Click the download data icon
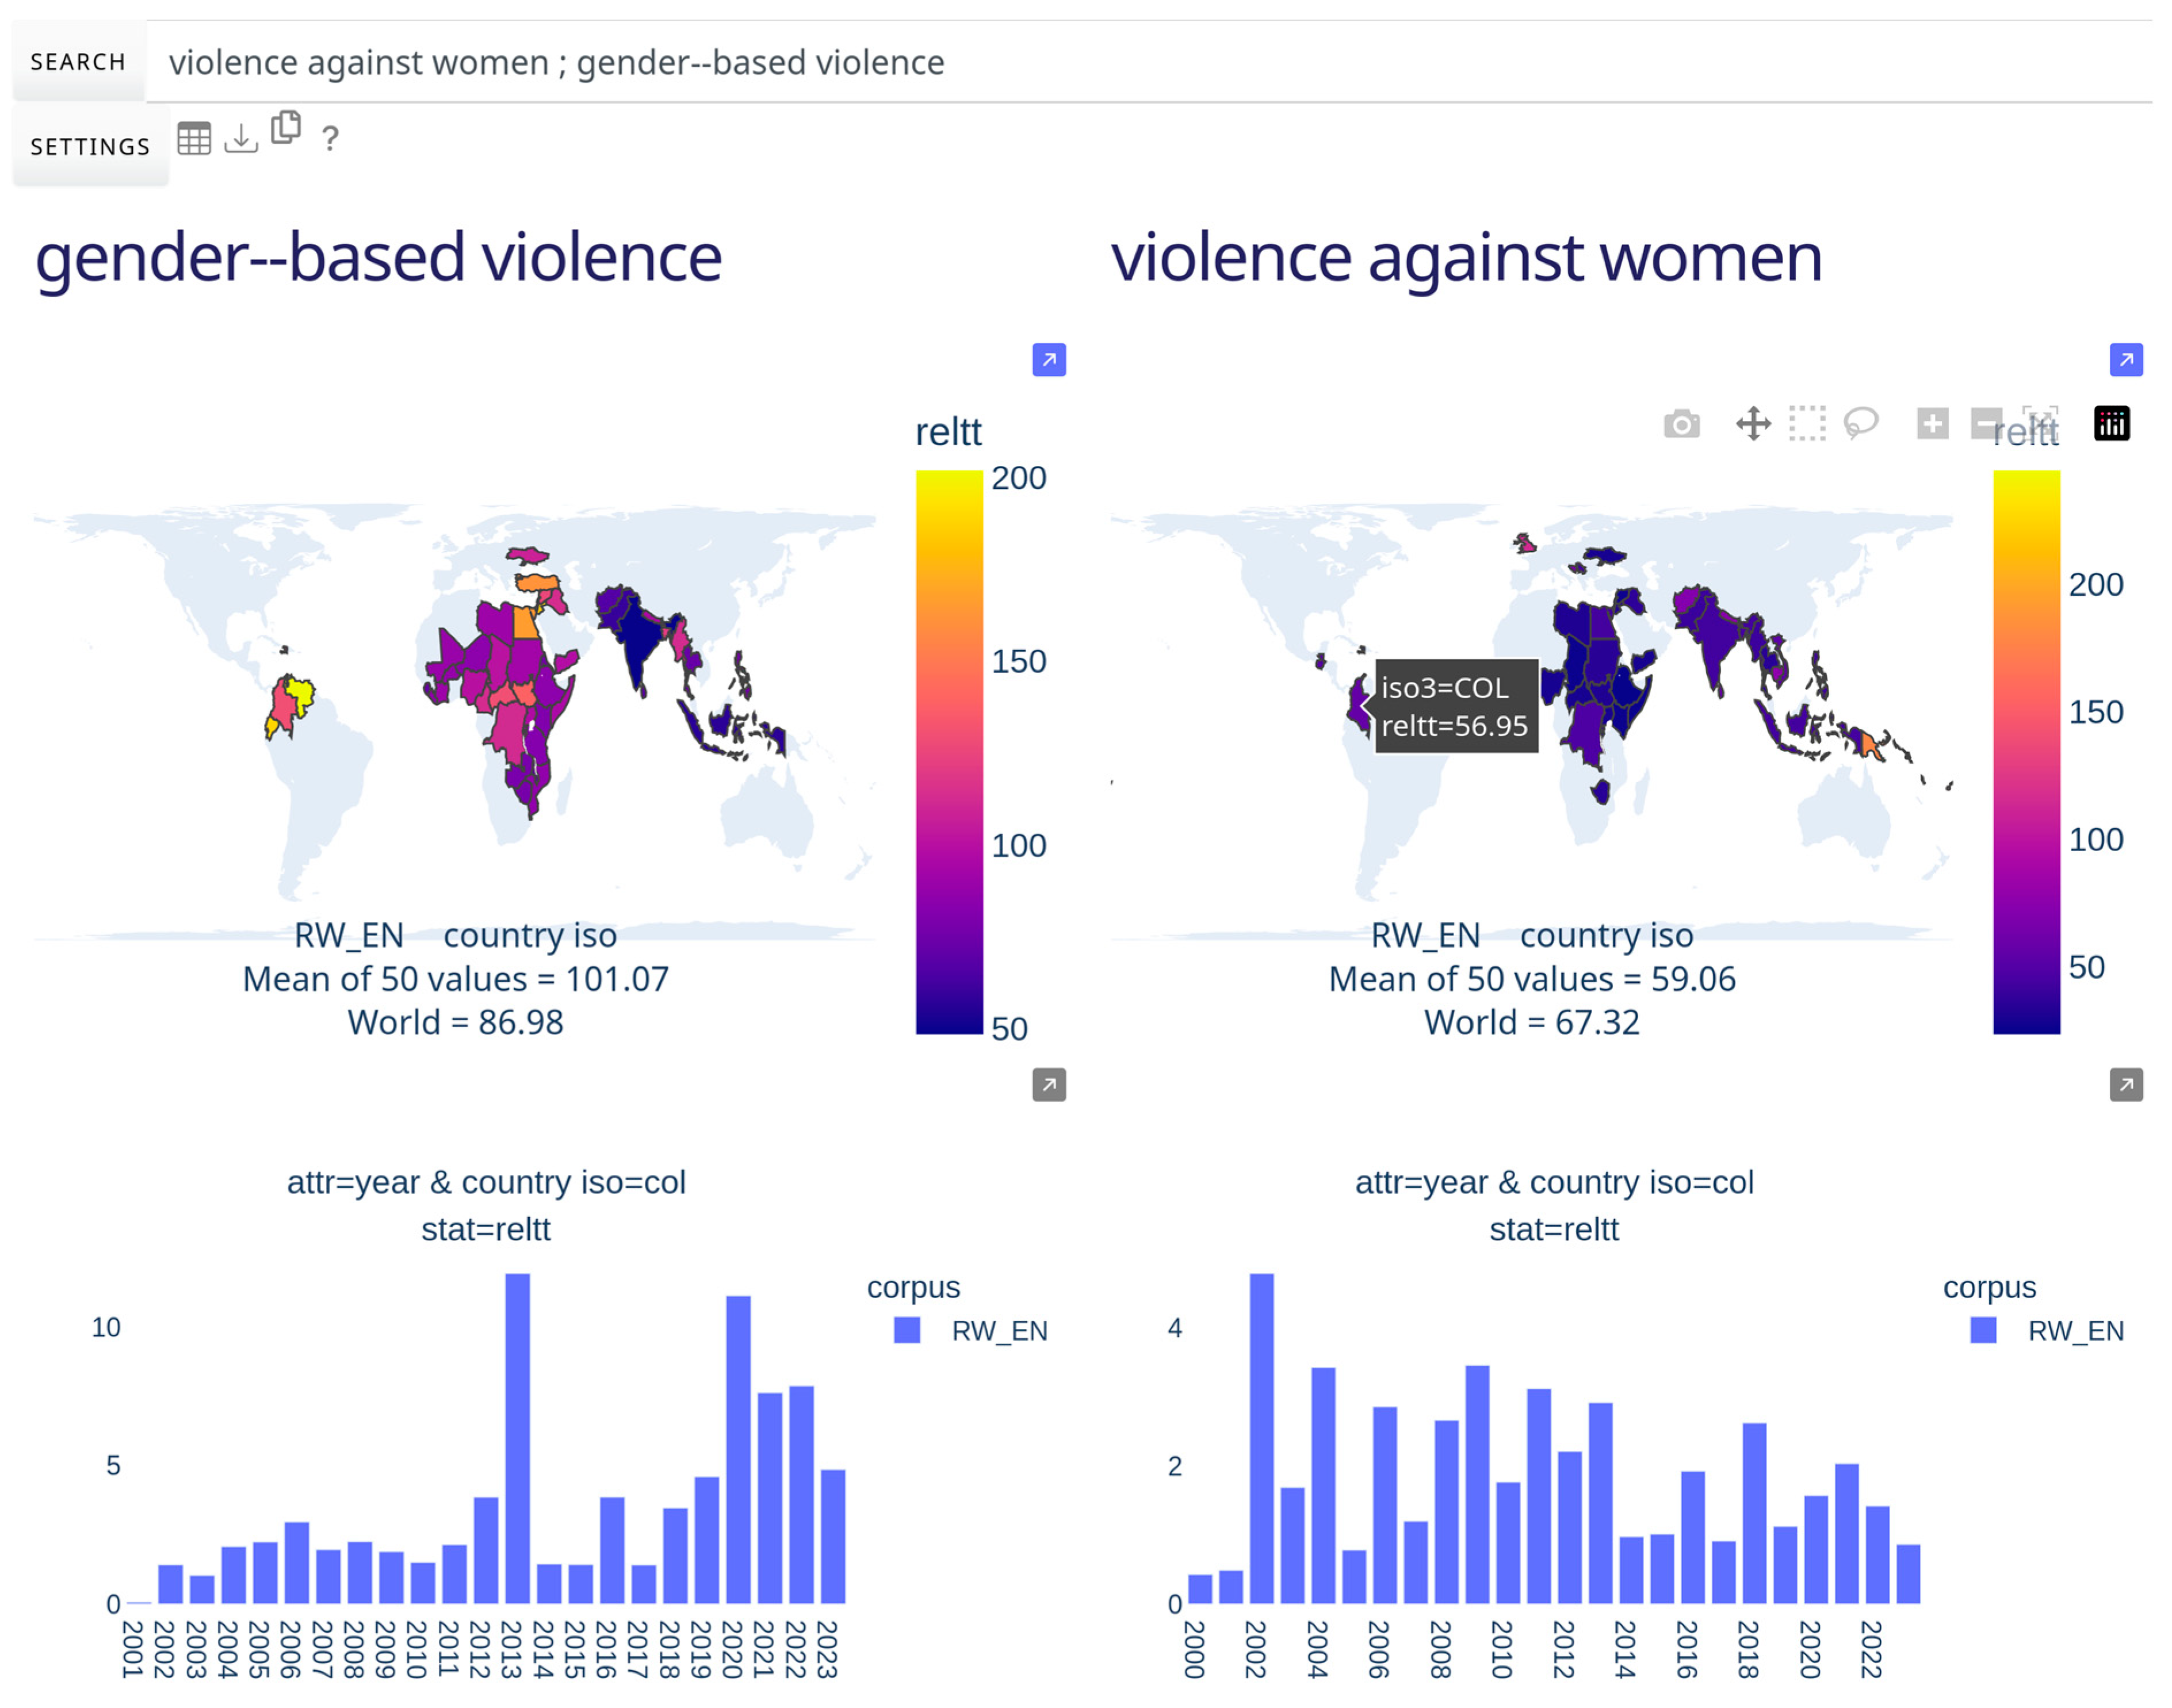Screen dimensions: 2172x1708 [241, 138]
